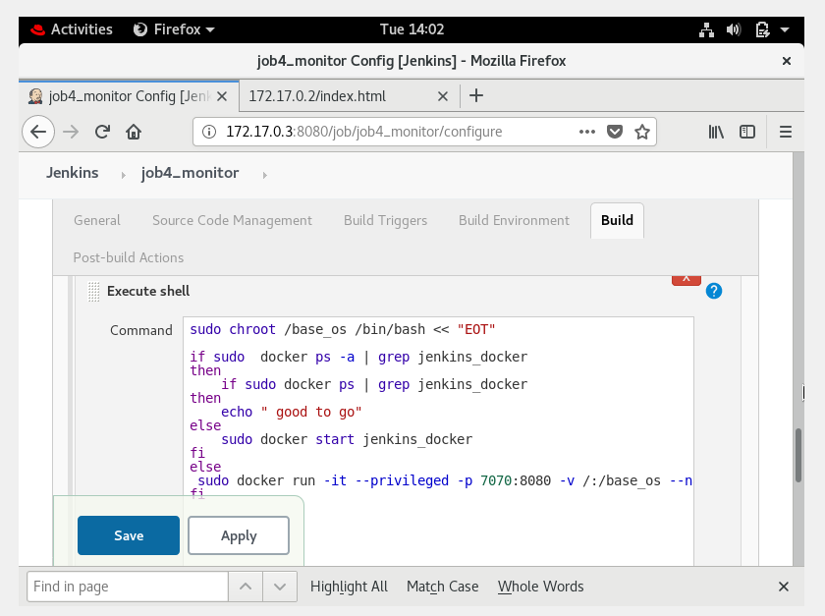Open the clock and calendar at Tue 14:02
825x616 pixels.
tap(412, 29)
